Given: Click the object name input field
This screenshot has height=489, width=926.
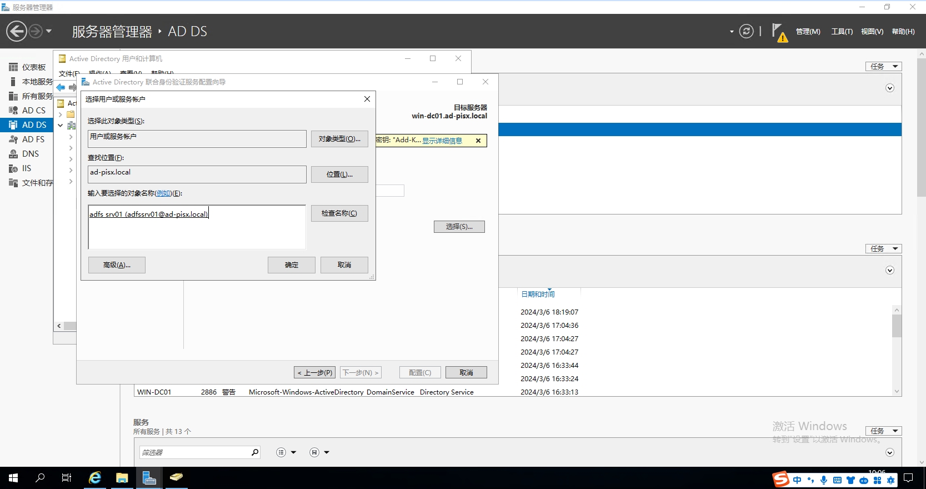Looking at the screenshot, I should pos(197,227).
